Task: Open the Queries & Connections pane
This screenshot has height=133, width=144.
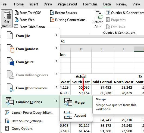Action: [x=125, y=13]
